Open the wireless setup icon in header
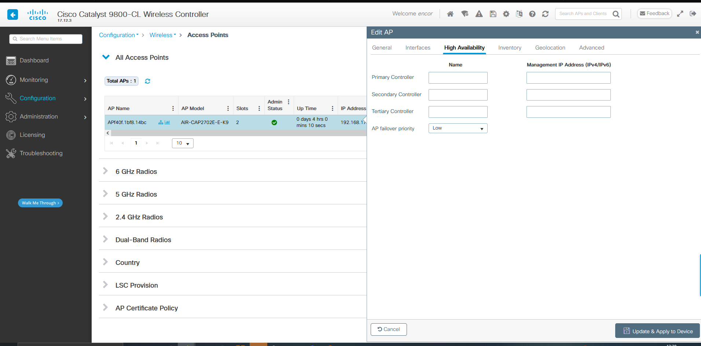 click(x=465, y=14)
